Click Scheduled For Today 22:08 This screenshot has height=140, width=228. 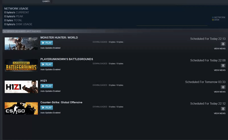[x=208, y=60]
